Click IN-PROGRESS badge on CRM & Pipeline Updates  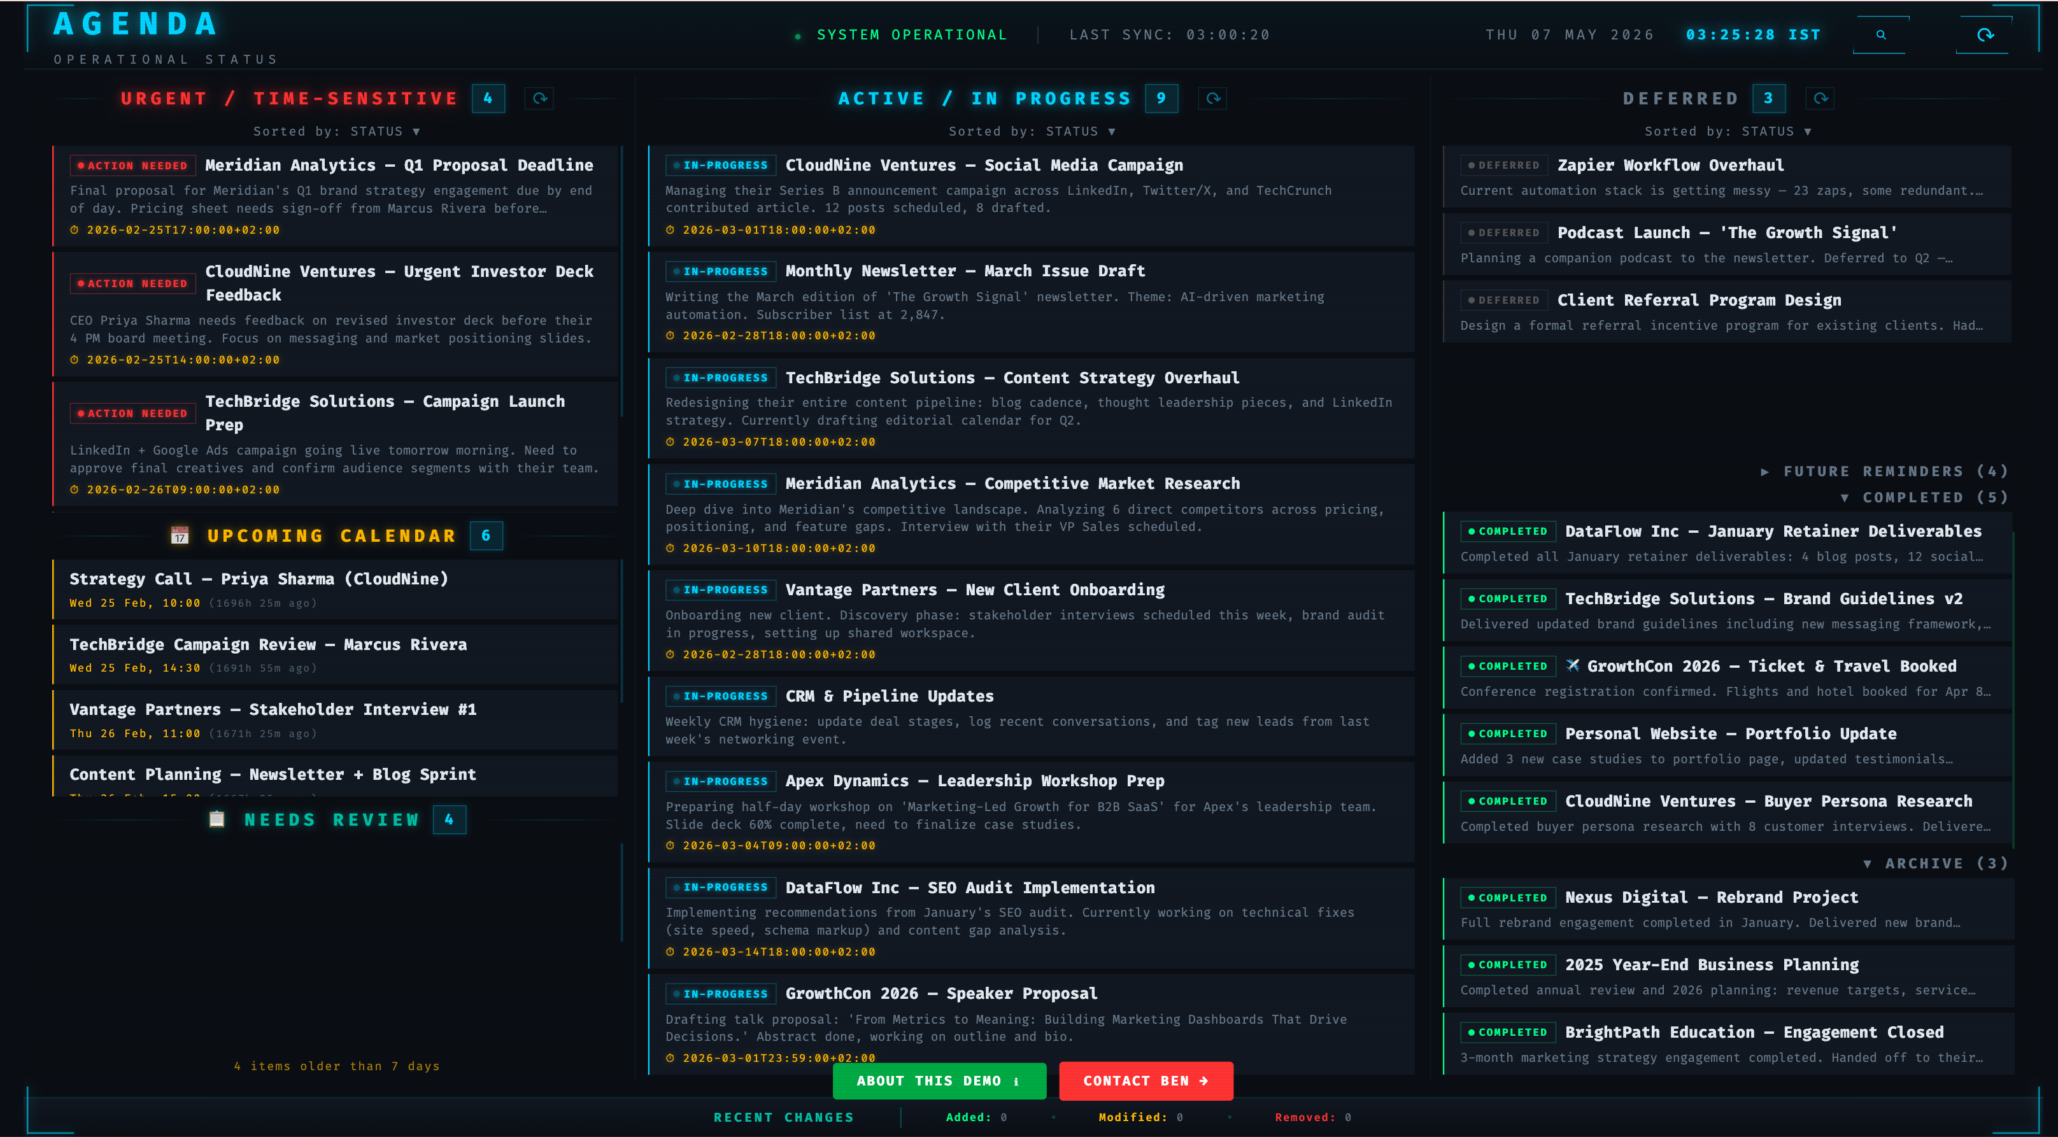(721, 696)
